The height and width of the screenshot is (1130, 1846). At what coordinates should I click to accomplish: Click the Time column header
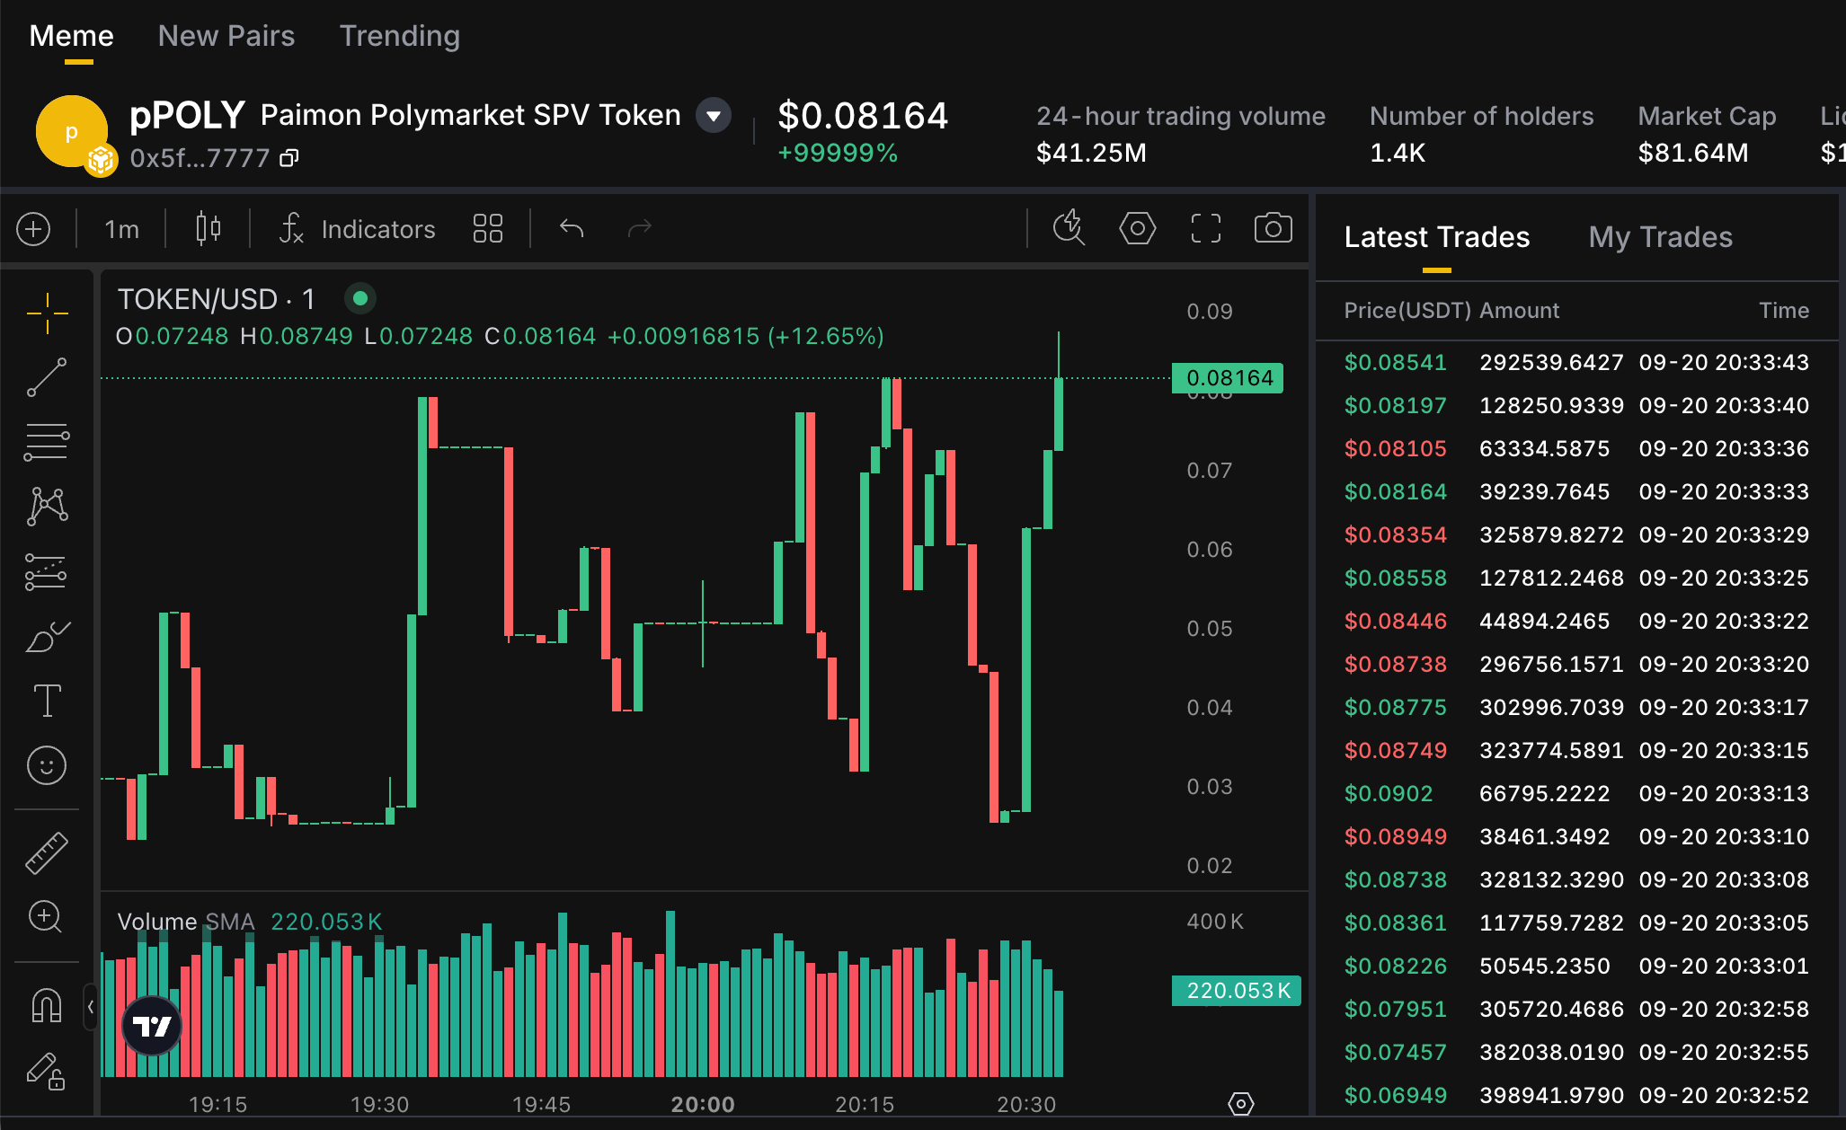[1784, 311]
